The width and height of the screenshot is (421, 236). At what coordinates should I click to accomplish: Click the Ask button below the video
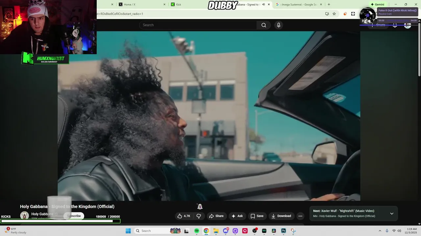237,216
